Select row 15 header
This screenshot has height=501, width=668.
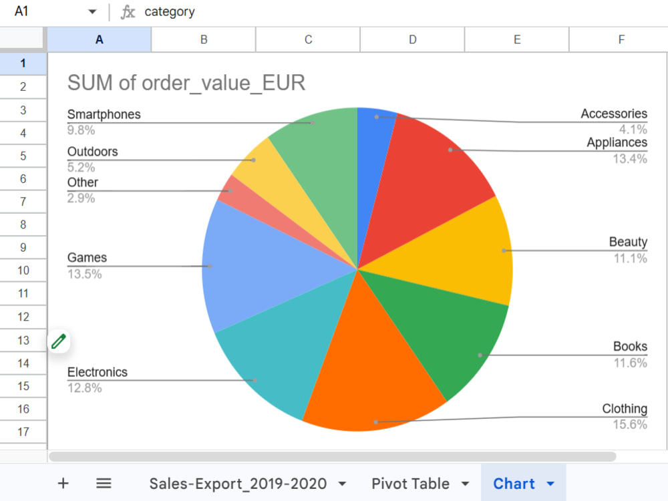23,386
